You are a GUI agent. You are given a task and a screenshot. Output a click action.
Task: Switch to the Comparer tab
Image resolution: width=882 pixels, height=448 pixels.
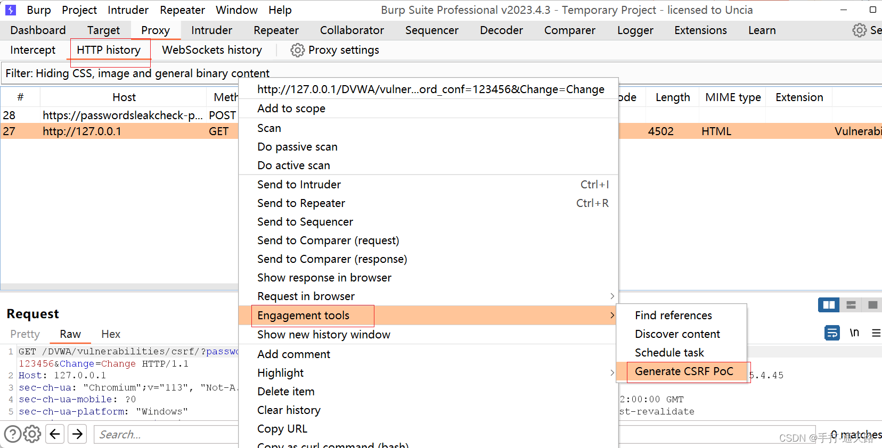tap(570, 30)
